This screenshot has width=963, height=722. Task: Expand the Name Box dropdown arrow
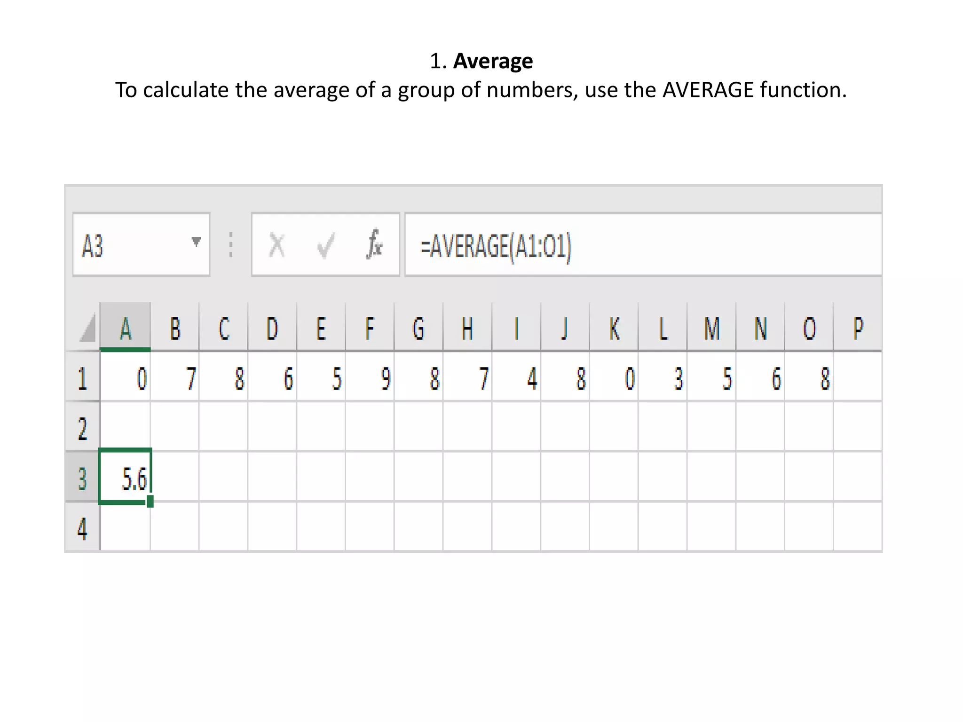click(196, 242)
